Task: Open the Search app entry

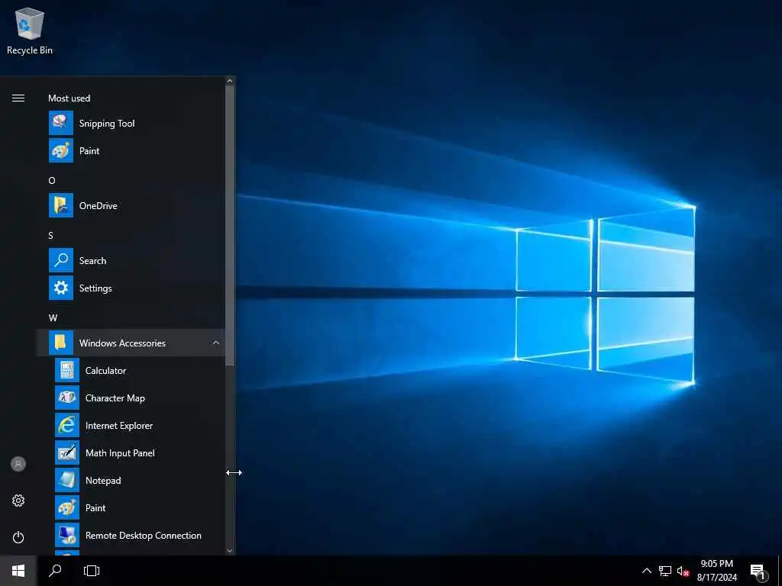Action: coord(131,261)
